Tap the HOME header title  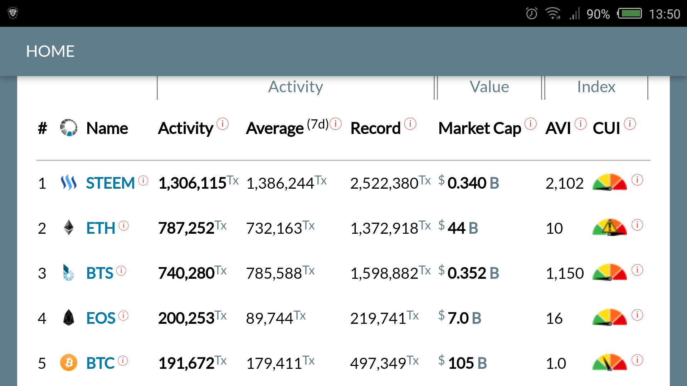click(x=50, y=51)
